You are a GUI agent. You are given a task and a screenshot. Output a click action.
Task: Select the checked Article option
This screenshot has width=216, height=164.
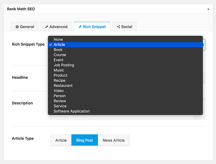pos(59,45)
